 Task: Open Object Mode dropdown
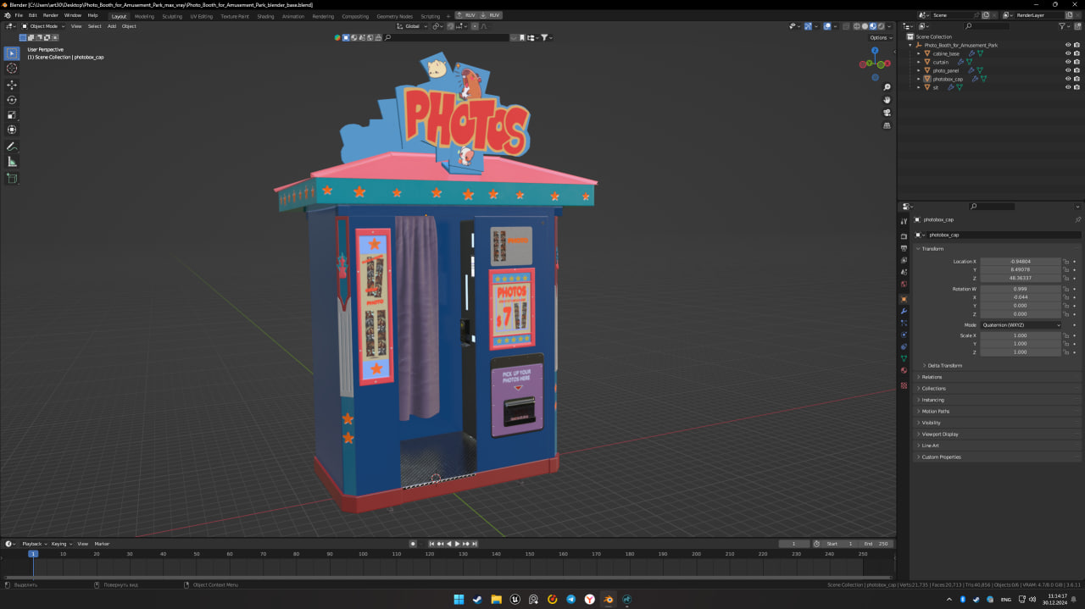coord(42,26)
